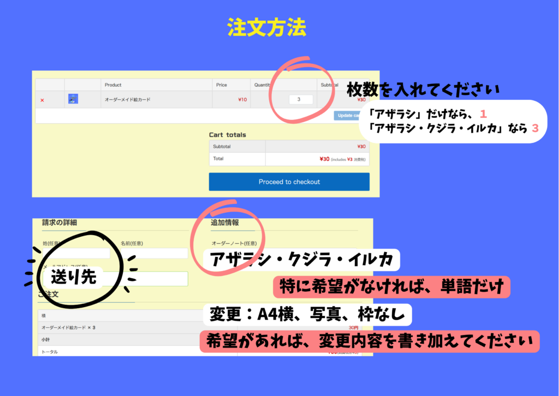This screenshot has height=396, width=559.
Task: Focus the quantity field showing 3
Action: click(301, 100)
